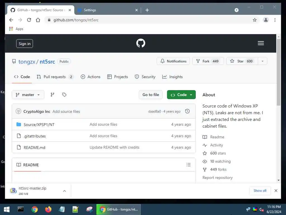Screen dimensions: 286x215
Task: Open the README.md file
Action: pyautogui.click(x=34, y=148)
